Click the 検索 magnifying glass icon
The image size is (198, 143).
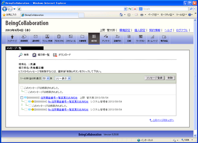point(21,55)
